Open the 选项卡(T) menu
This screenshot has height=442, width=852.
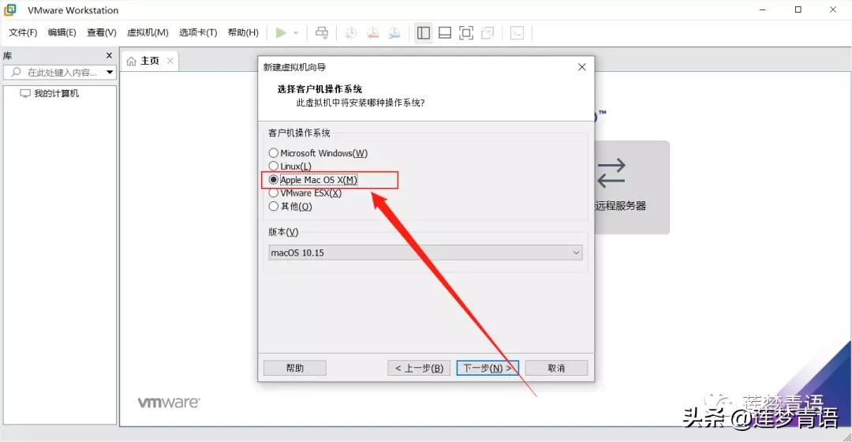click(x=198, y=32)
